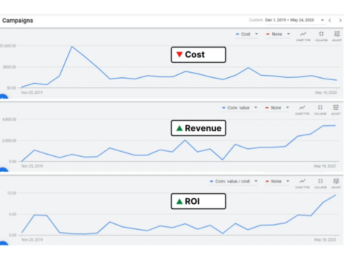344x258 pixels.
Task: Click the Cost peak point on line chart
Action: 72,46
